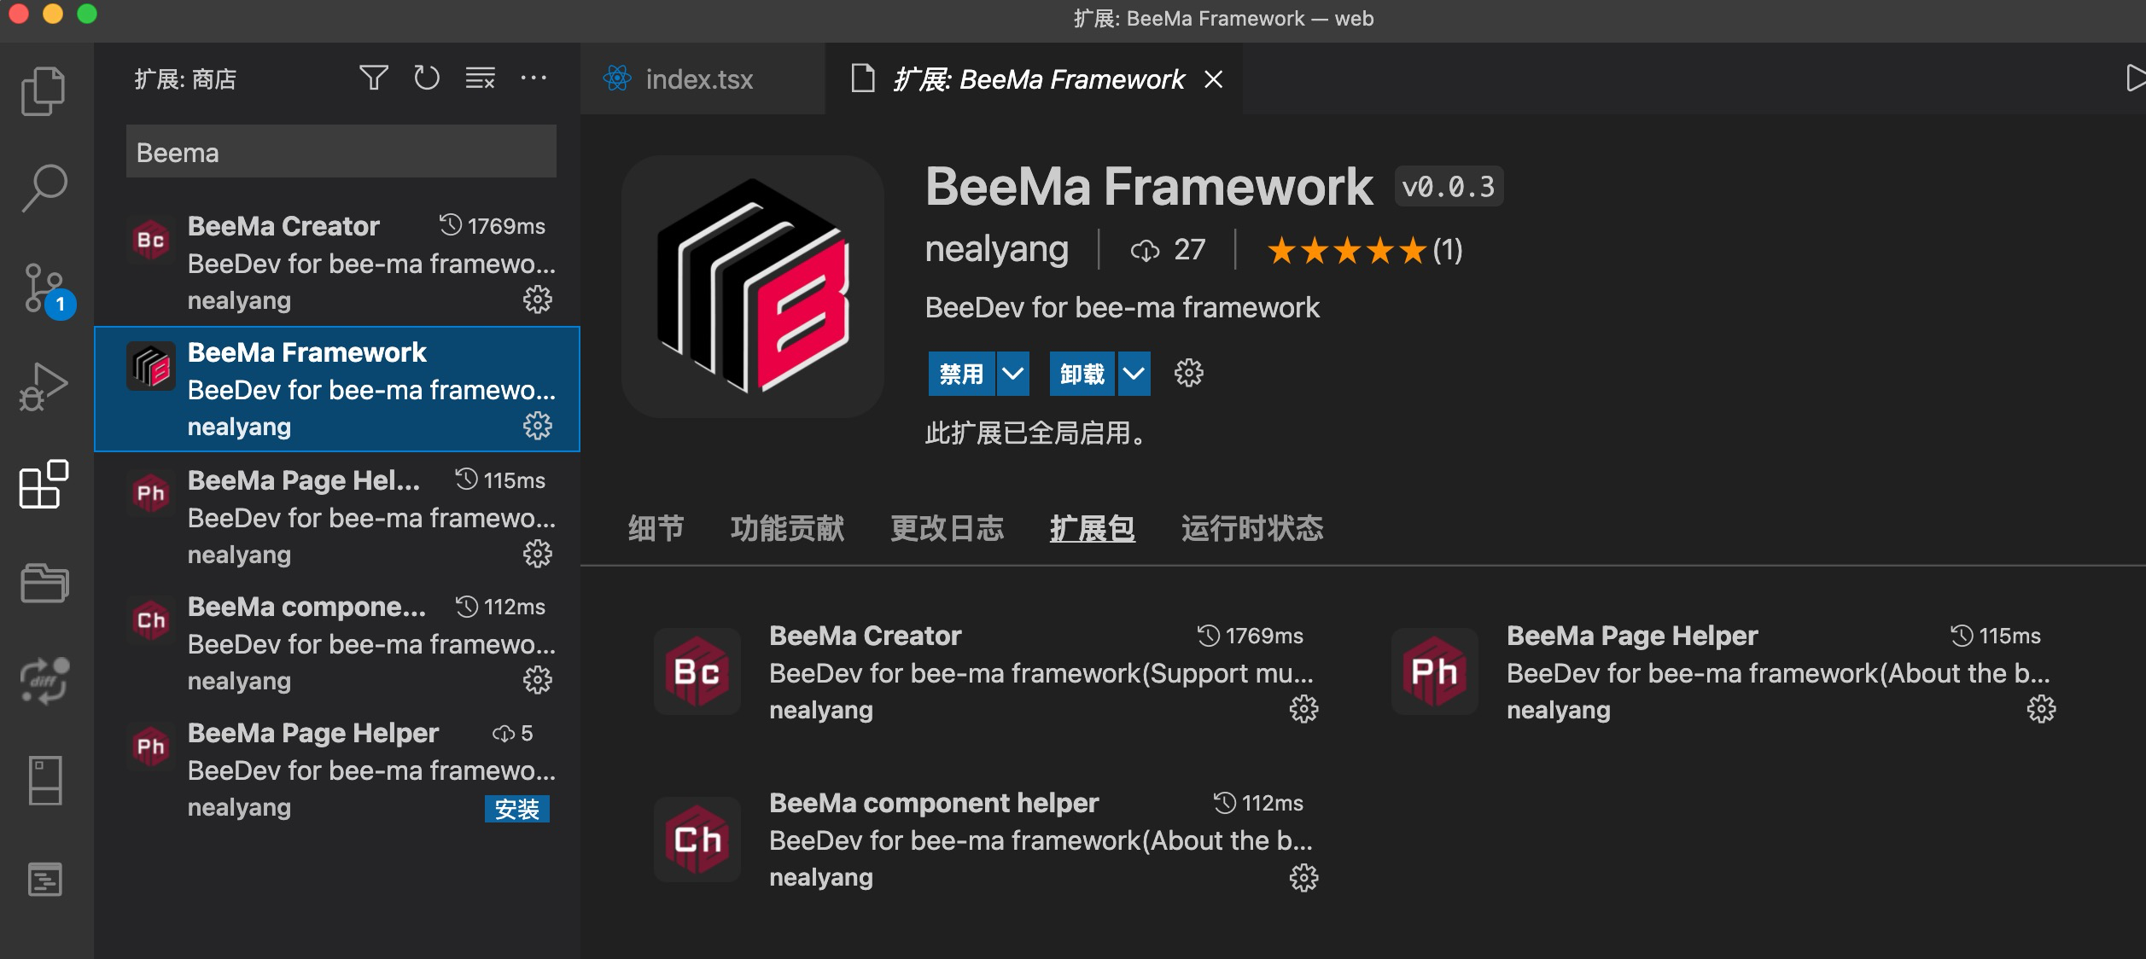Open the Explorer view in activity bar
This screenshot has height=959, width=2146.
43,90
